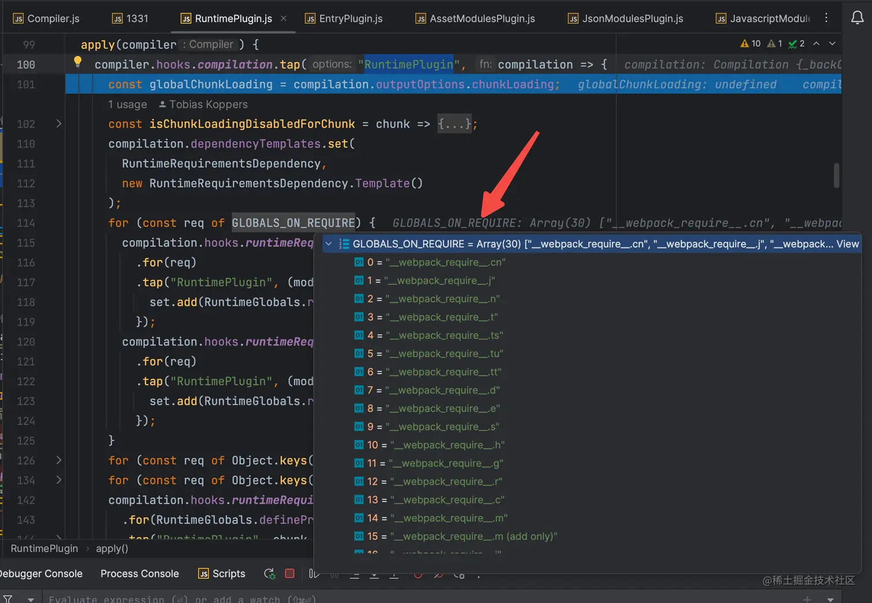Go to next highlighted problem arrow
This screenshot has width=872, height=603.
tap(832, 44)
